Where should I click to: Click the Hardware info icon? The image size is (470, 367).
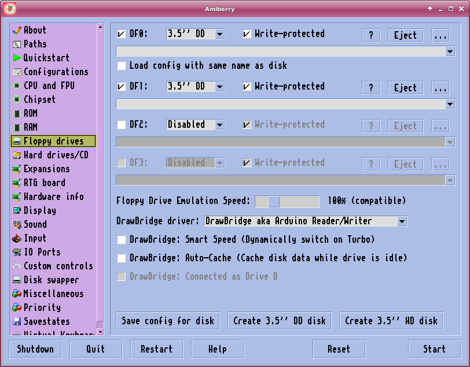pos(17,197)
